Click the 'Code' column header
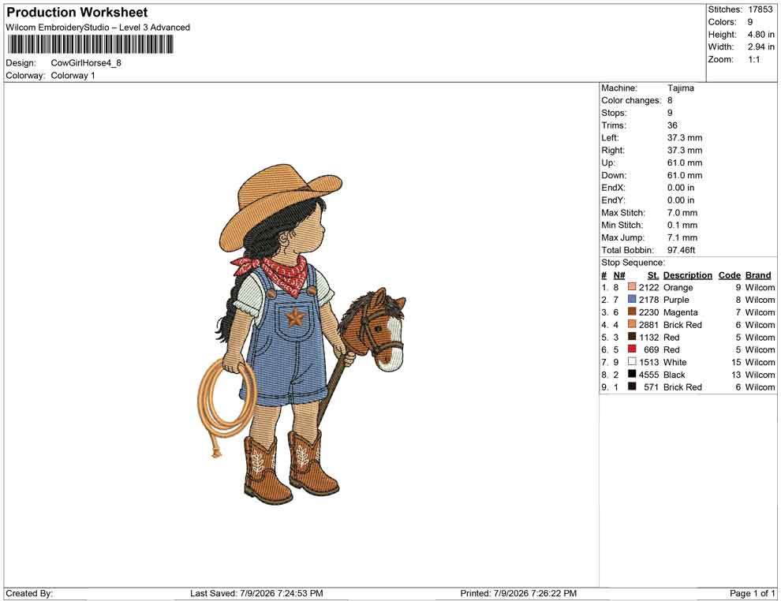Screen dimensions: 781x601 tap(729, 274)
